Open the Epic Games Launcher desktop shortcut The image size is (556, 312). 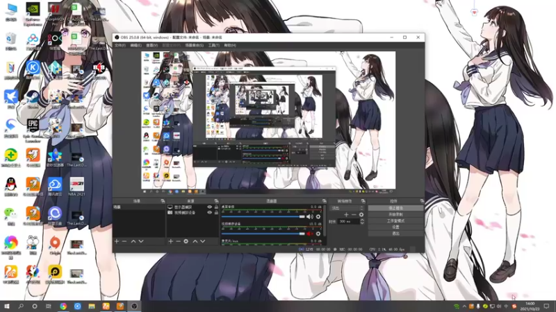(x=33, y=130)
